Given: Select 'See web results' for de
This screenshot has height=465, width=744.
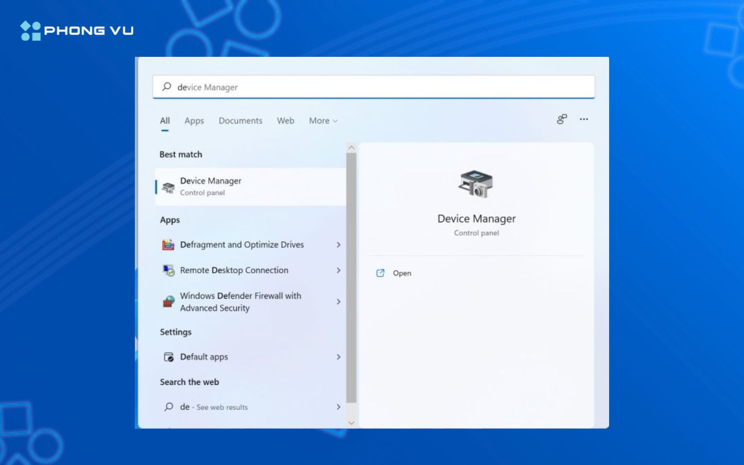Looking at the screenshot, I should click(x=221, y=407).
